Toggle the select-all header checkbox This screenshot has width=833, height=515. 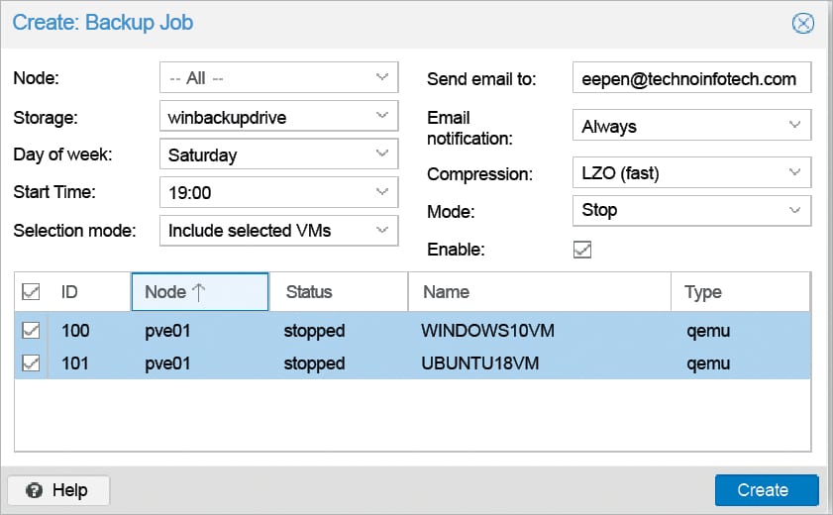[x=31, y=292]
